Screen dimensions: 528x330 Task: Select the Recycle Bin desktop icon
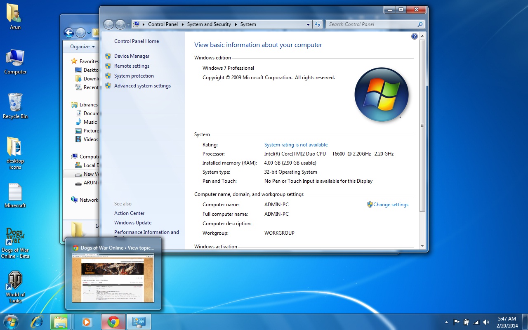click(x=15, y=106)
